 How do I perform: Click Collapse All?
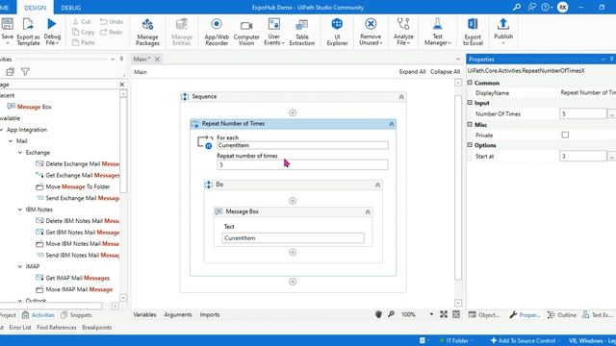445,72
